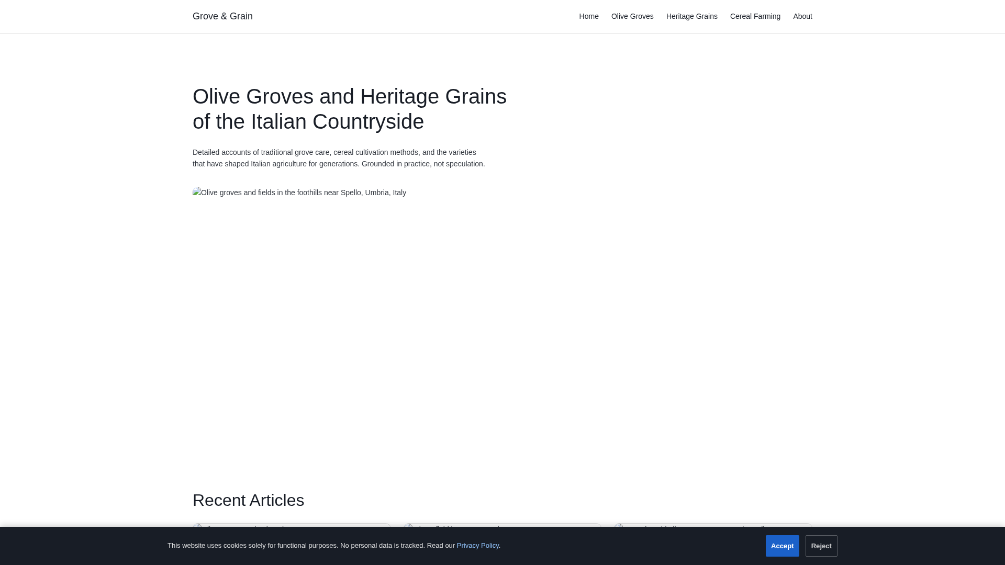1005x565 pixels.
Task: Select the Cereal Farming nav item
Action: coord(755,16)
